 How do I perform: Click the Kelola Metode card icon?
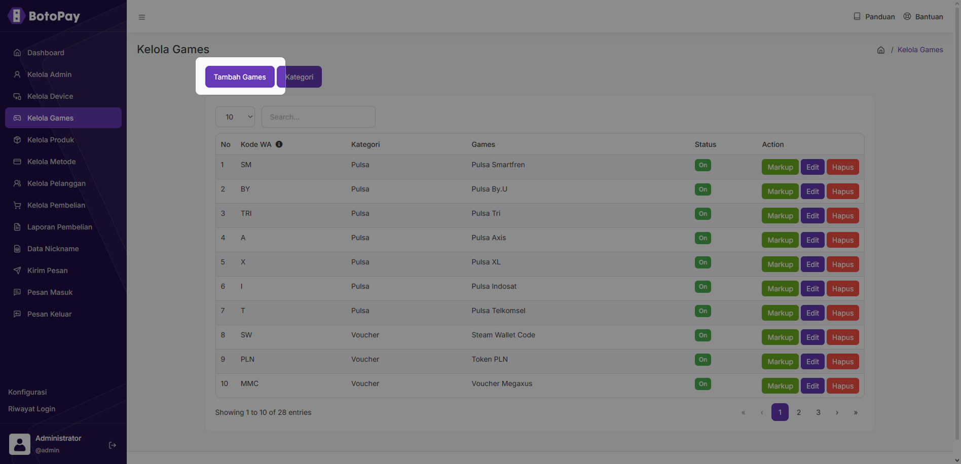click(17, 162)
